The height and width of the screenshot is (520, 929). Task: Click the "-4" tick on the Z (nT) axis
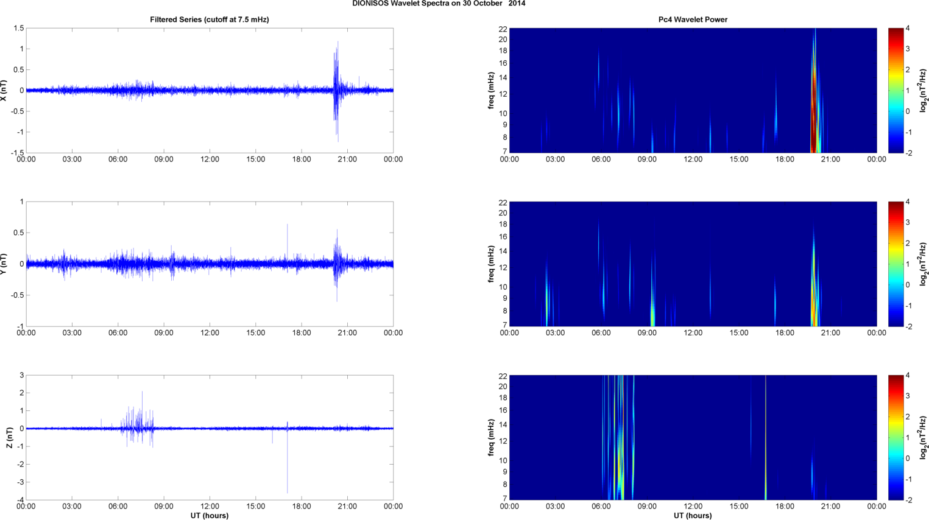pos(19,501)
